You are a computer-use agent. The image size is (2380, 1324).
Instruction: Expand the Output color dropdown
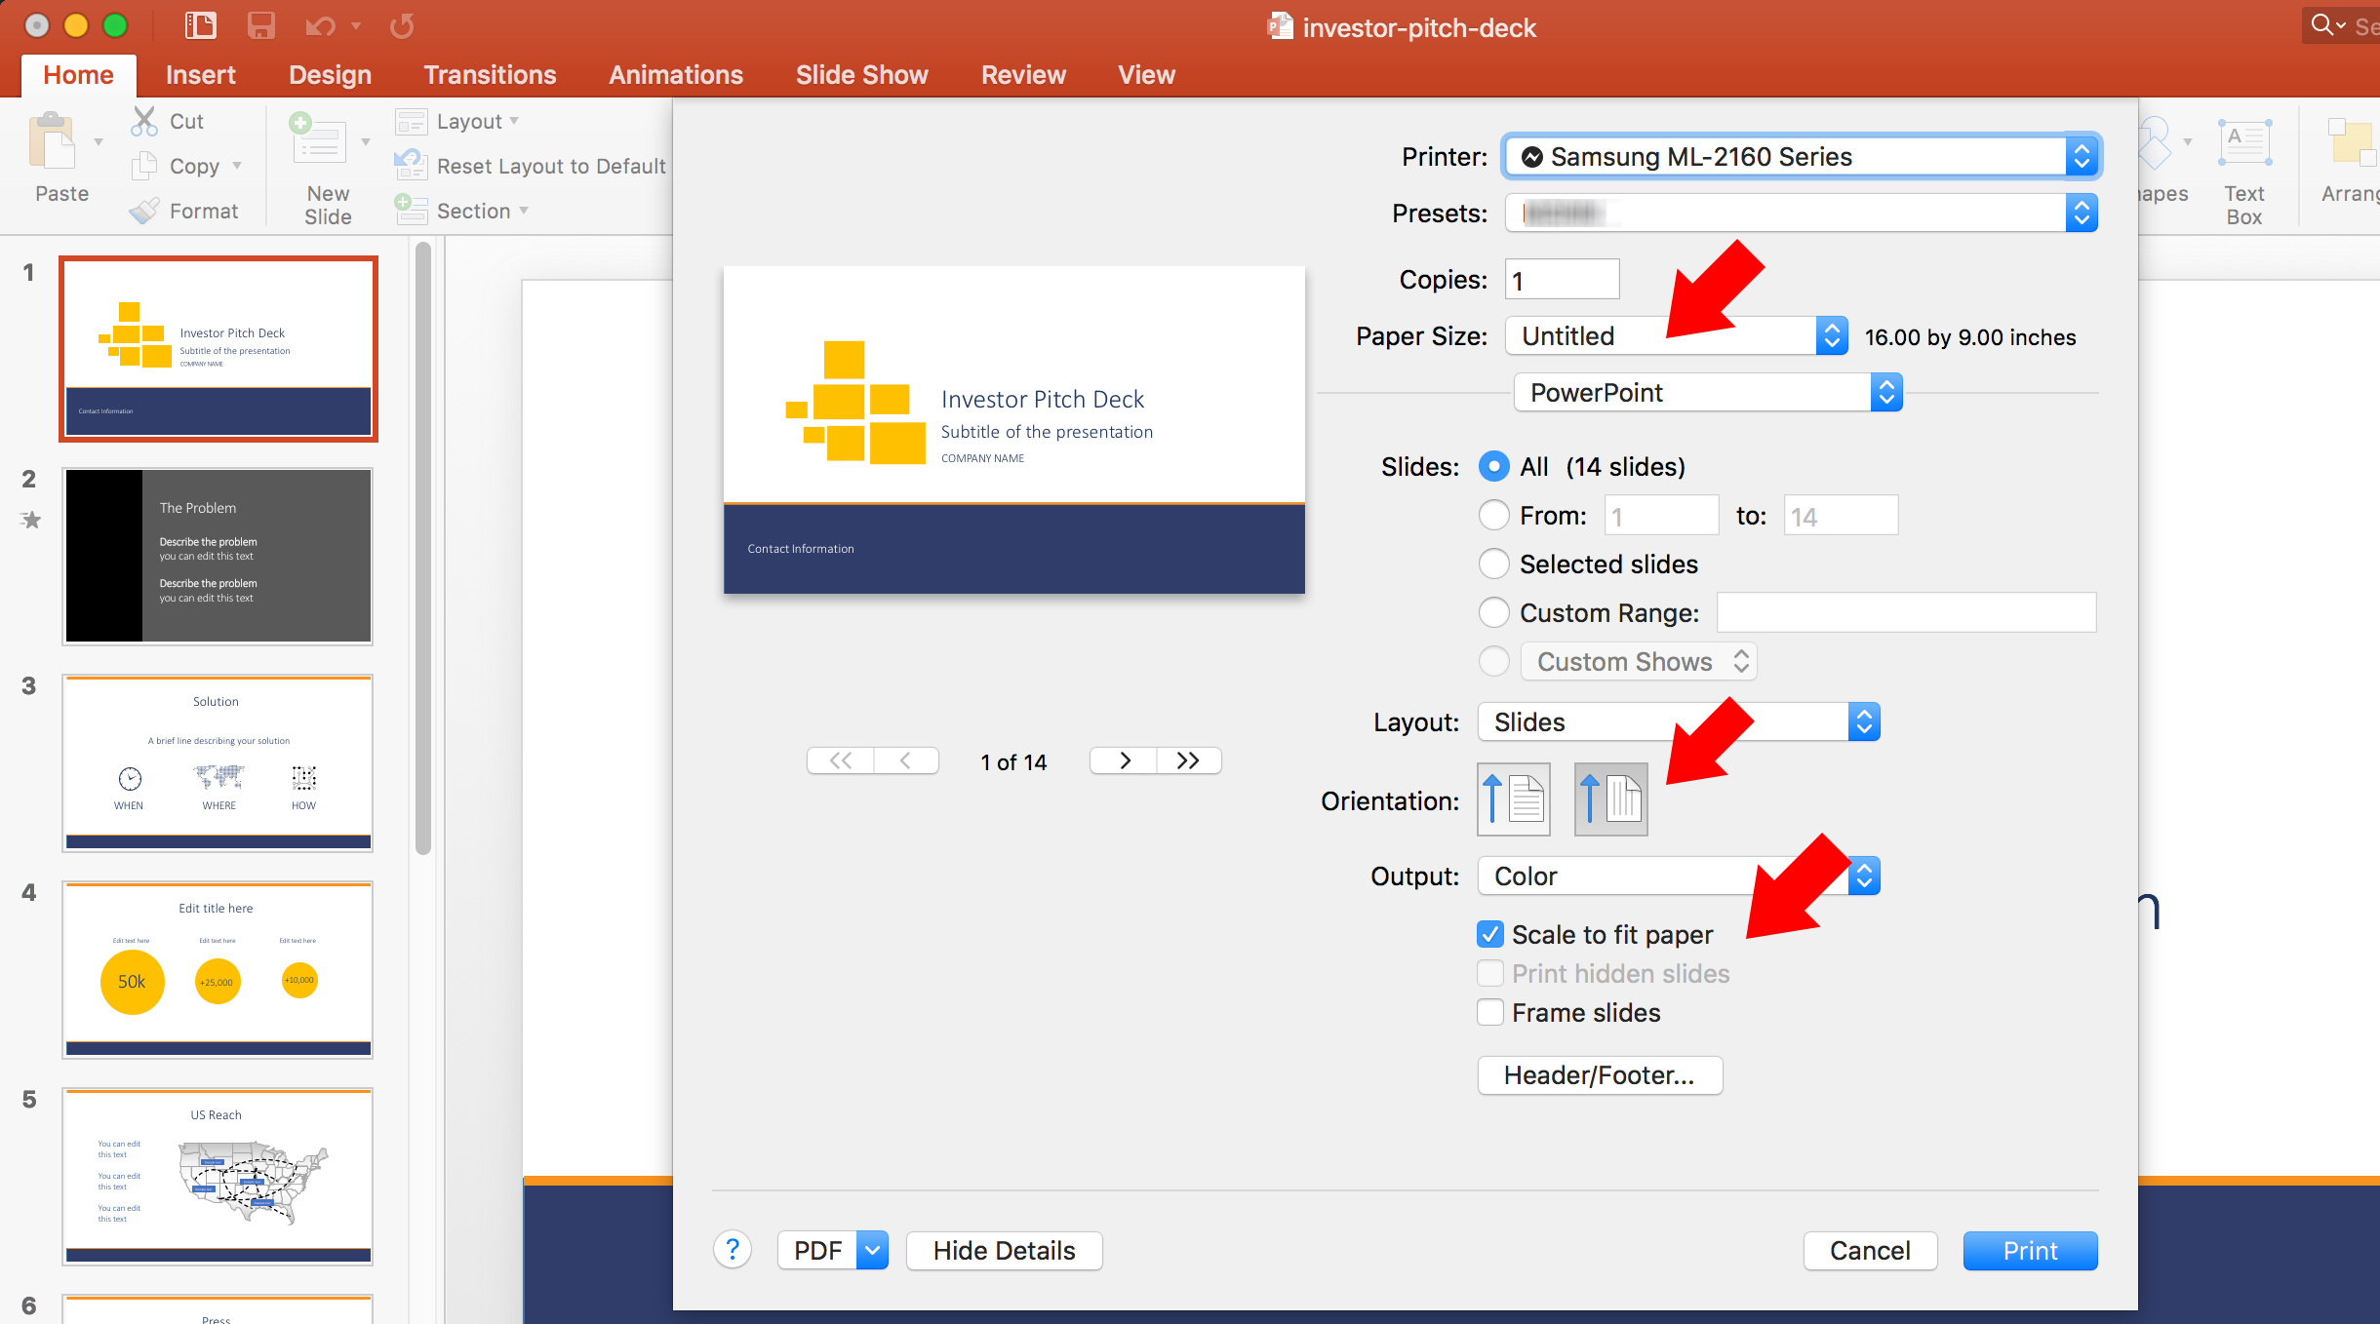1868,874
